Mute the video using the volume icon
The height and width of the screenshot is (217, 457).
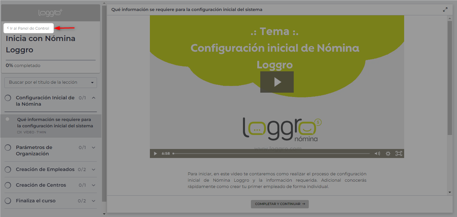pyautogui.click(x=377, y=154)
